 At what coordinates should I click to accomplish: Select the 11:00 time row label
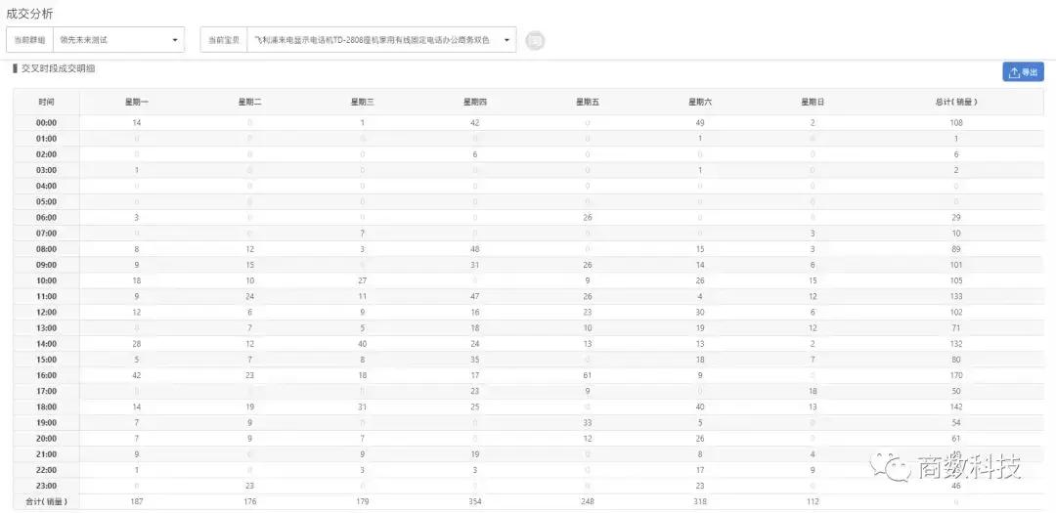(x=47, y=296)
